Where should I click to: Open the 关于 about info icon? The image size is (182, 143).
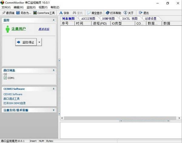[126, 13]
